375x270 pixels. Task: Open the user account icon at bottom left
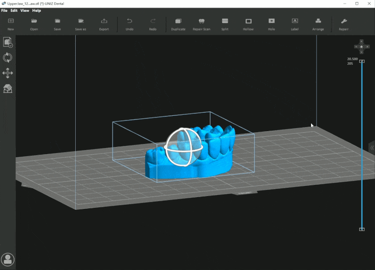click(x=8, y=259)
